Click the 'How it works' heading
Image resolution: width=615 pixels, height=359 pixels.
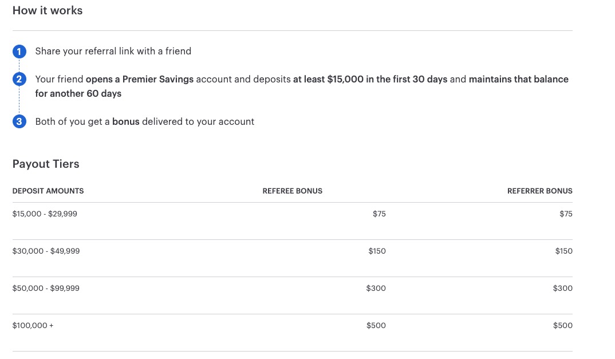click(x=48, y=10)
